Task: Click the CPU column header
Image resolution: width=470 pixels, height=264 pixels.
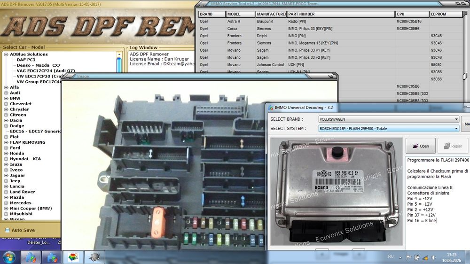Action: [412, 14]
